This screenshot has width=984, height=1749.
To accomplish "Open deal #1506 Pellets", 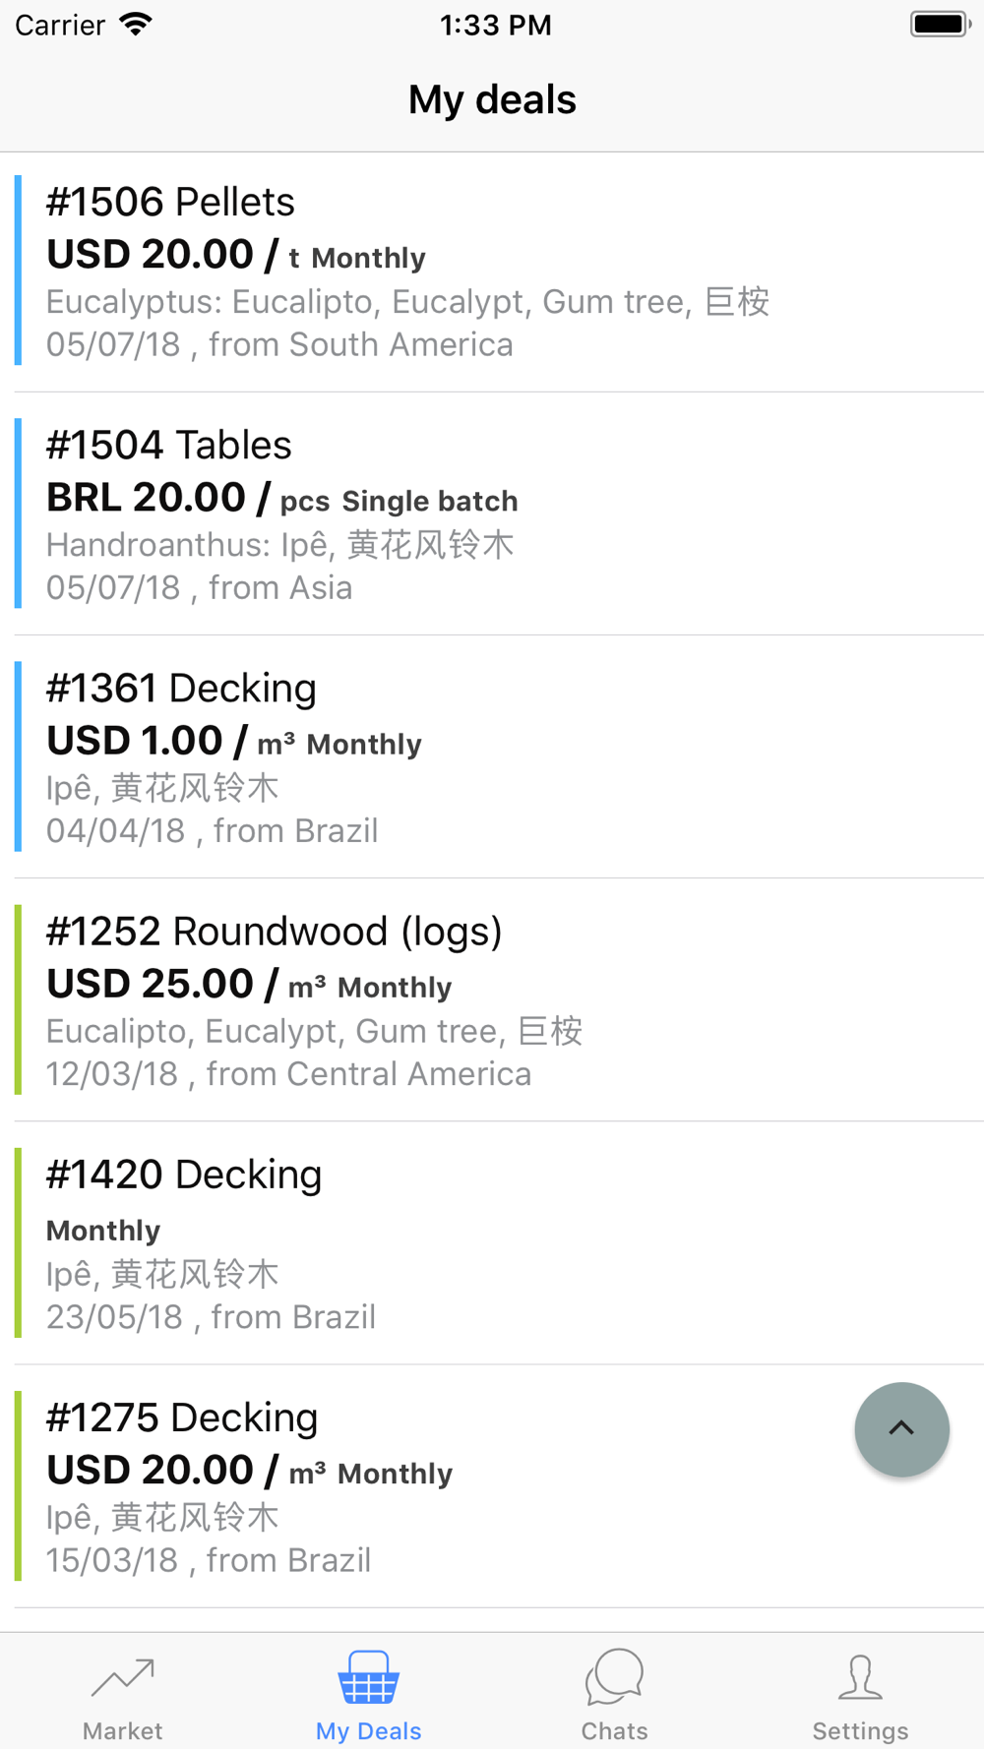I will 170,203.
